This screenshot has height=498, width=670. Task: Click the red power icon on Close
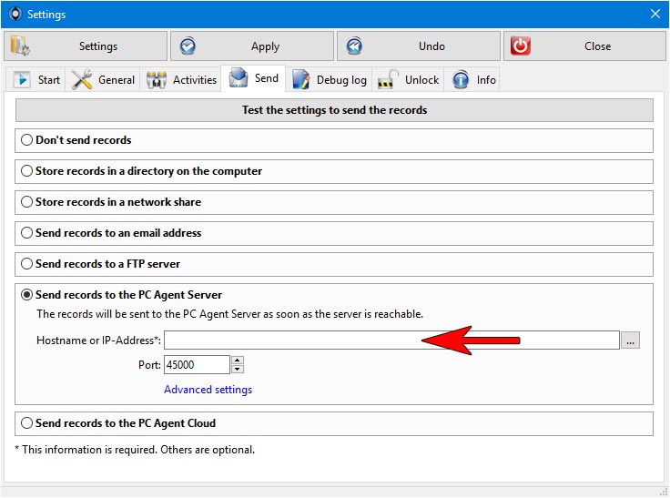(x=520, y=46)
